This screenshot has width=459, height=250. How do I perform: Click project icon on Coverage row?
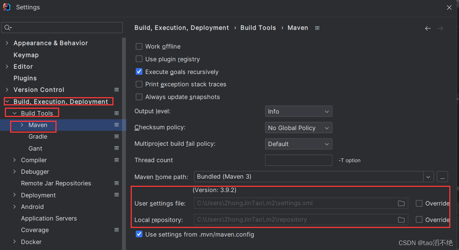point(116,230)
